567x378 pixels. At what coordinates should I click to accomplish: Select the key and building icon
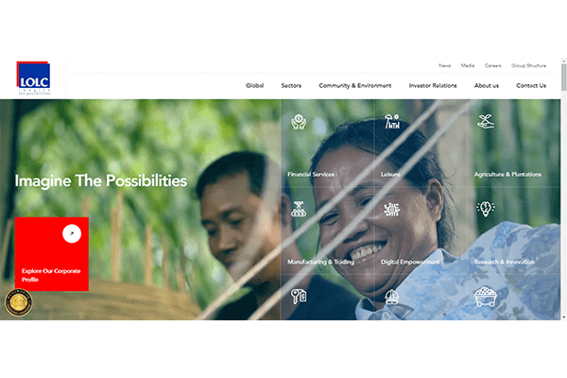coord(299,297)
